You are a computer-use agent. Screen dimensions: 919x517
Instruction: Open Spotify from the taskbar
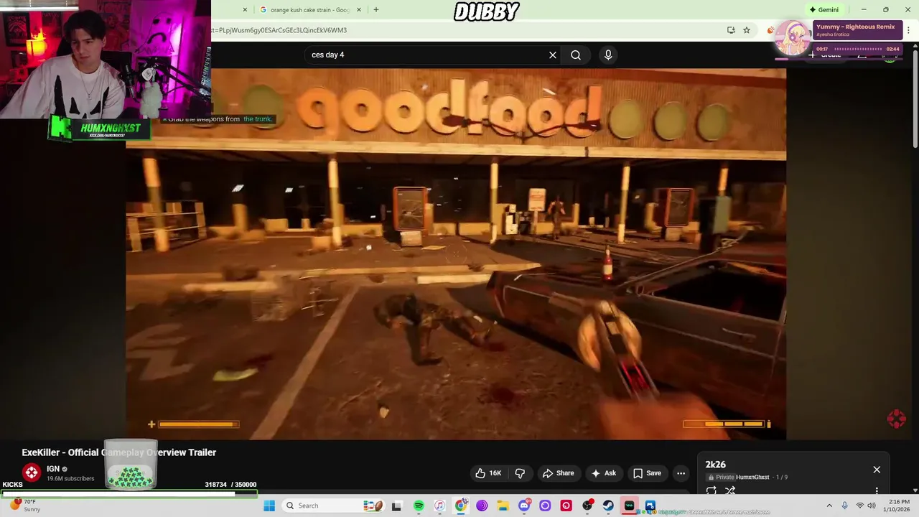pyautogui.click(x=419, y=506)
